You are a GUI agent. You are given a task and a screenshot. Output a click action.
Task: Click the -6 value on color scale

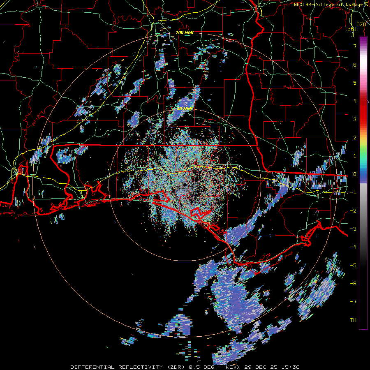[x=353, y=284]
